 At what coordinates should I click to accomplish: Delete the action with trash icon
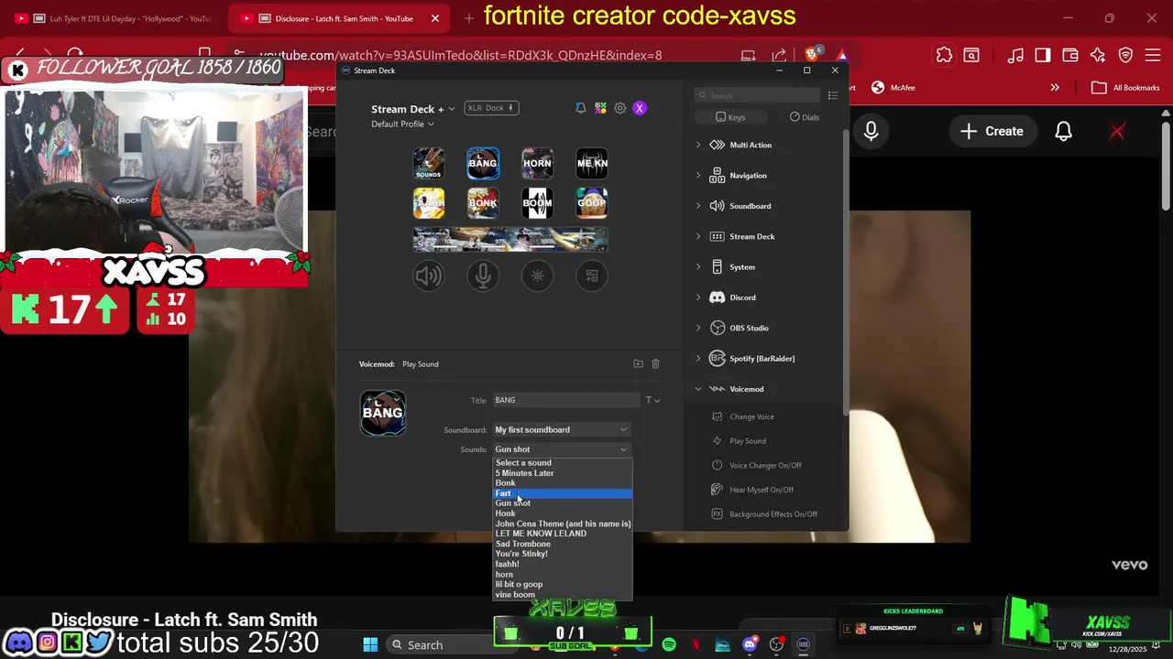click(655, 363)
